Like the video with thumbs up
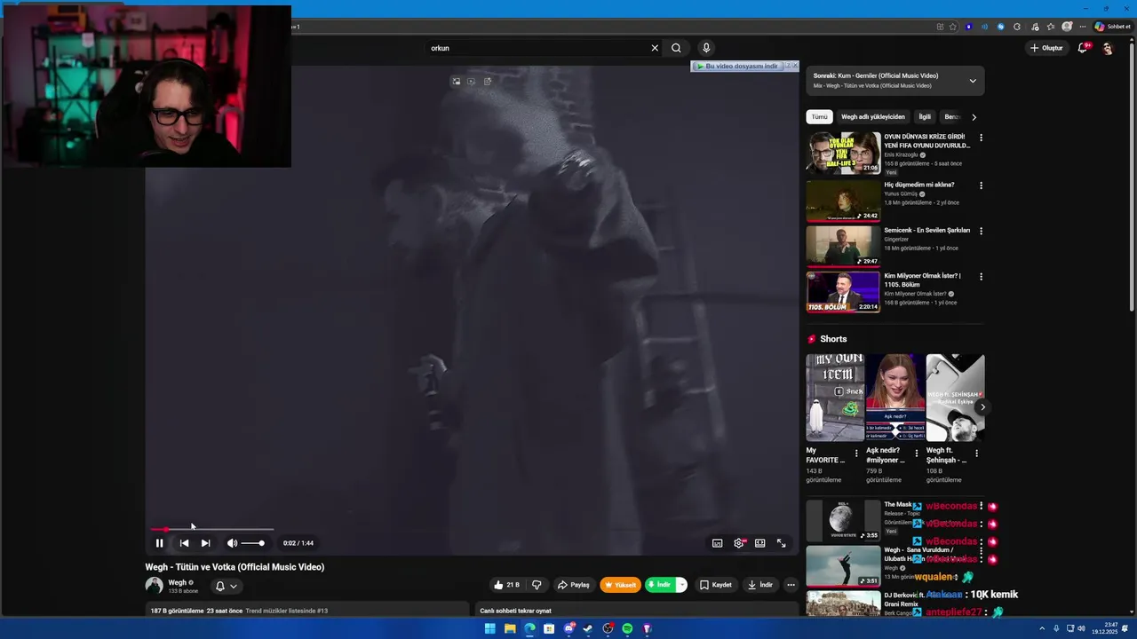Image resolution: width=1137 pixels, height=639 pixels. pos(506,585)
